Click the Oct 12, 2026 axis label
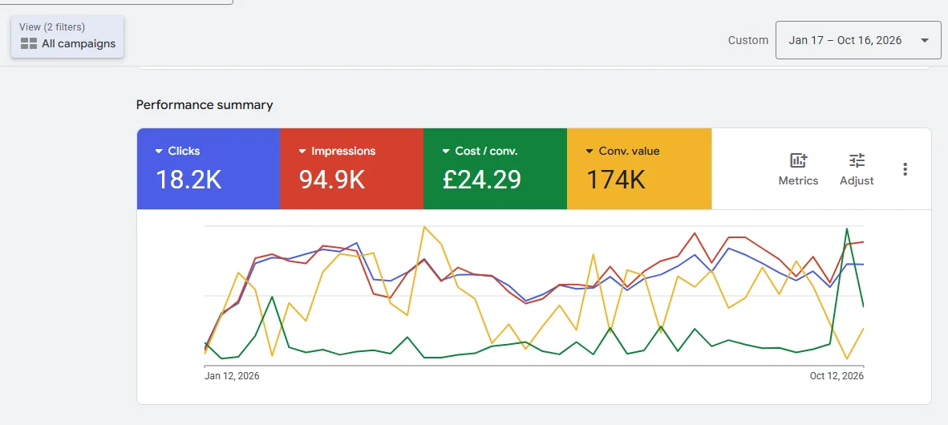The image size is (948, 425). tap(837, 376)
